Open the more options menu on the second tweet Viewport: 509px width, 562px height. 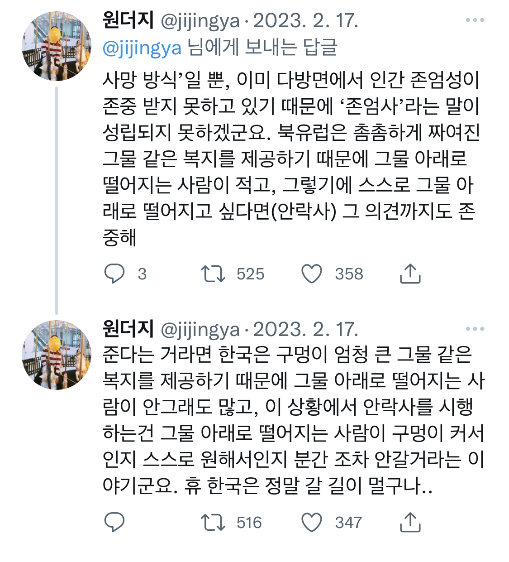coord(476,330)
